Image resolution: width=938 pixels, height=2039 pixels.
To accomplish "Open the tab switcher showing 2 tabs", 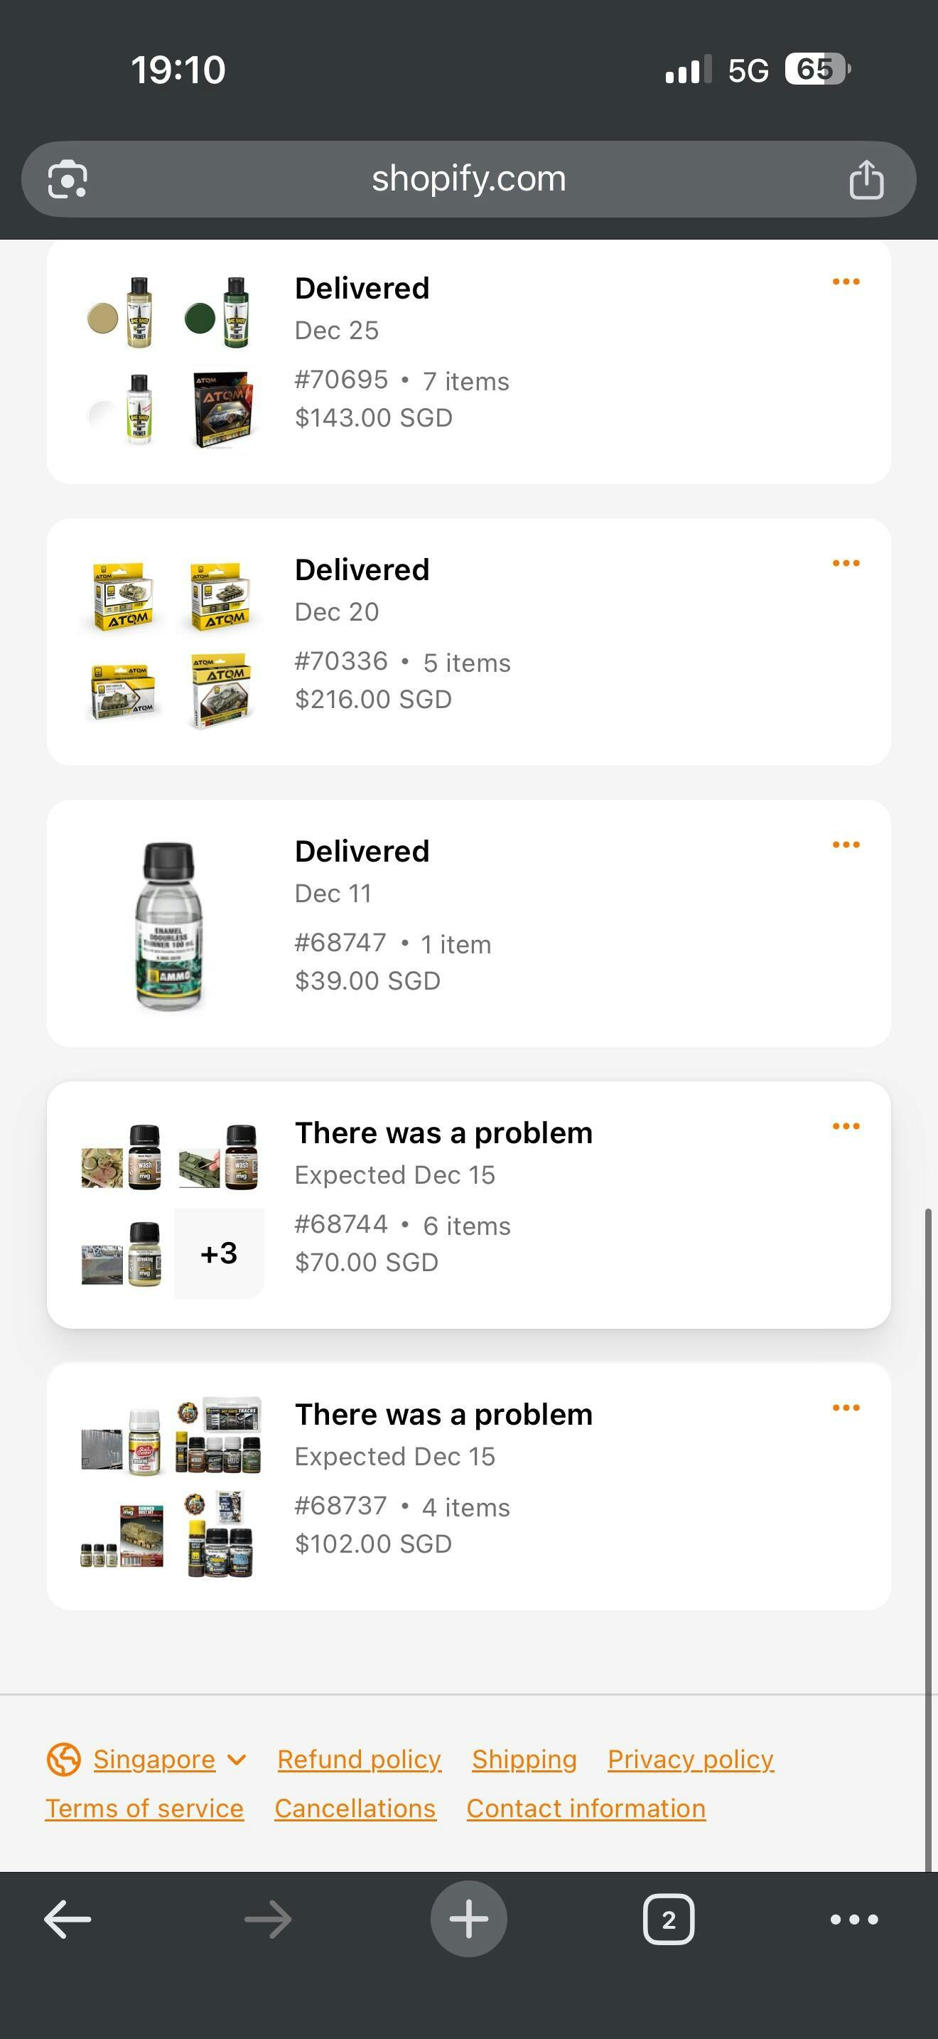I will click(x=668, y=1920).
